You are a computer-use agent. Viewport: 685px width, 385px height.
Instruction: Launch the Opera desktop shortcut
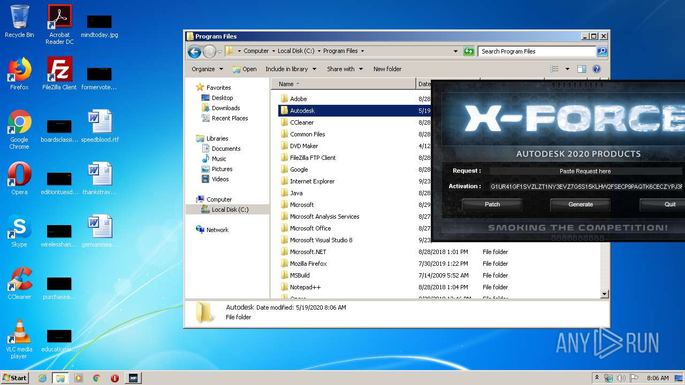(19, 179)
